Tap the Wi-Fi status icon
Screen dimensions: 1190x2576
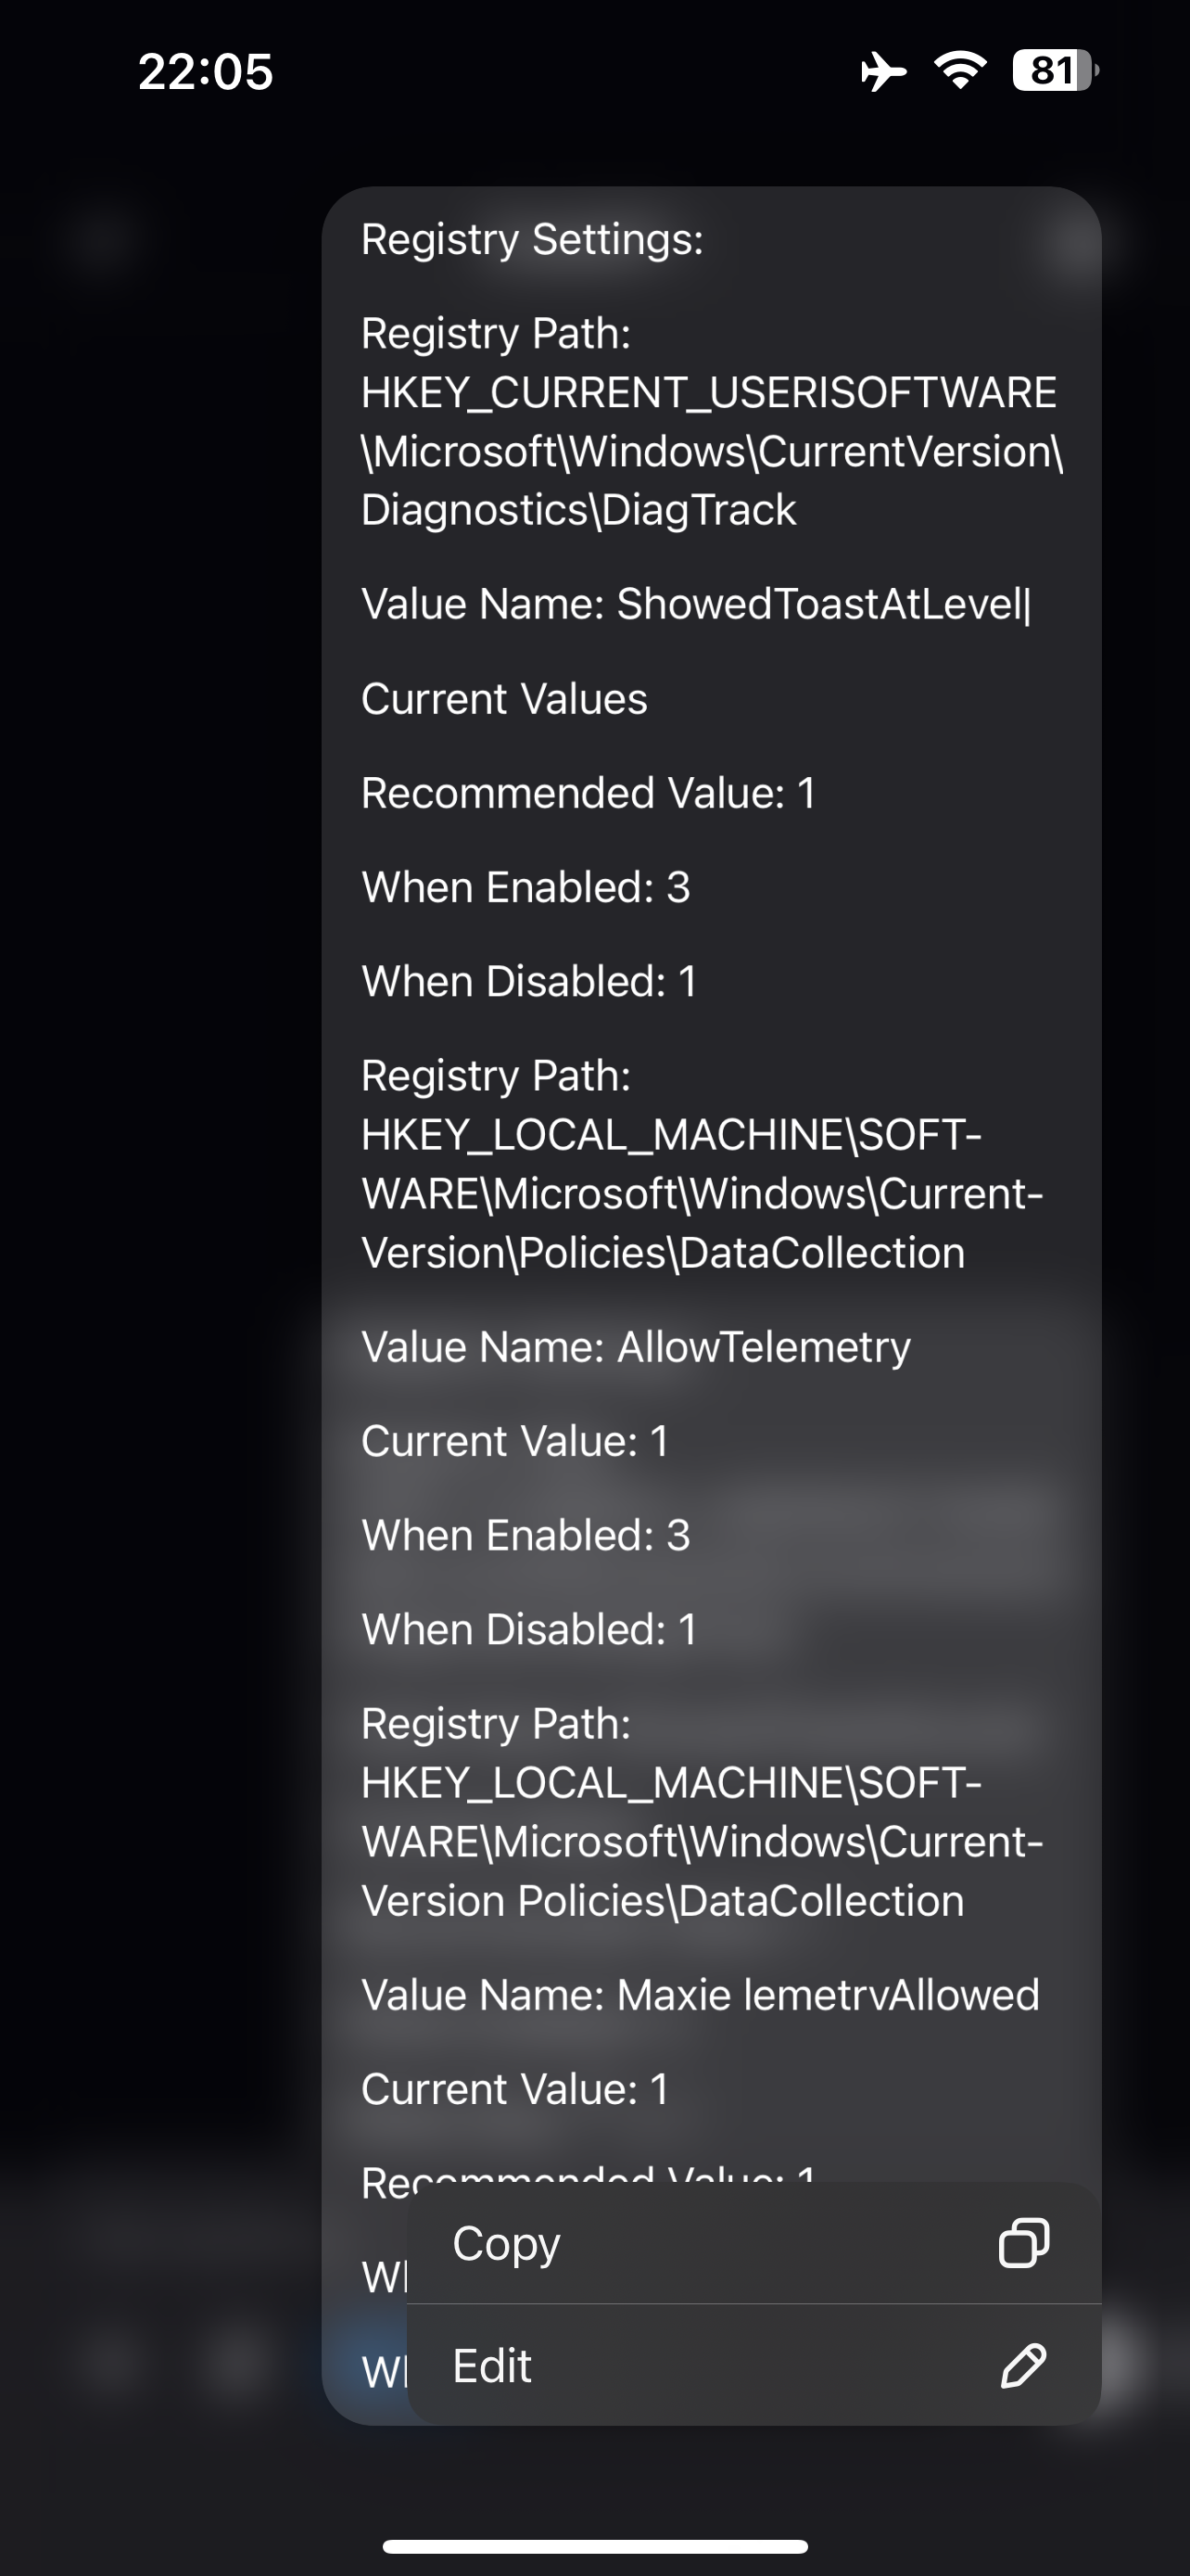pos(960,70)
